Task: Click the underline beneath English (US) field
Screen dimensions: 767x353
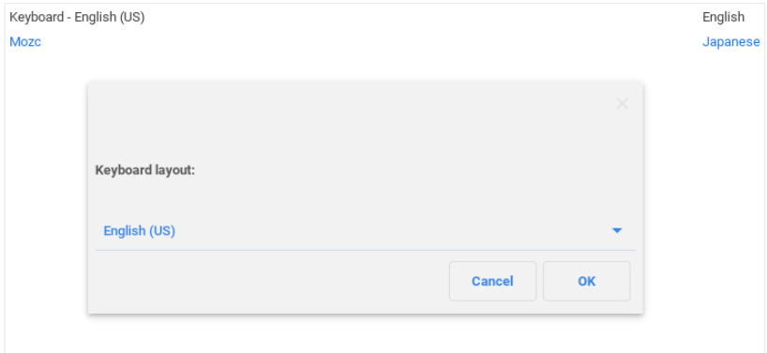Action: [365, 250]
